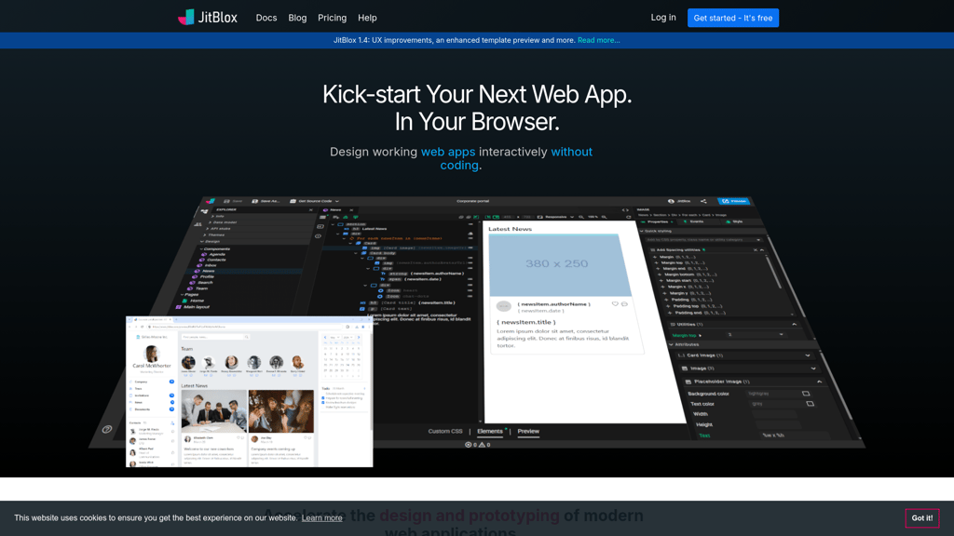
Task: Open the Learn more cookie link
Action: [x=321, y=517]
